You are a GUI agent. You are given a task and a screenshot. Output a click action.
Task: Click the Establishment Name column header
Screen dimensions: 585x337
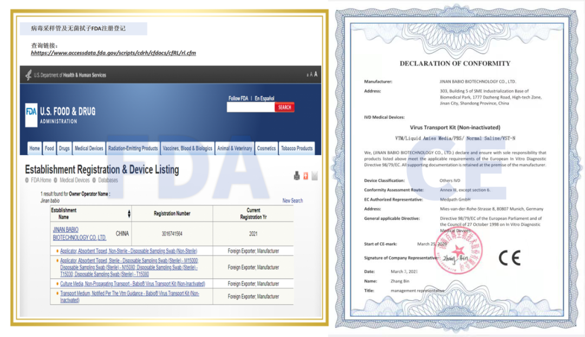(x=64, y=213)
